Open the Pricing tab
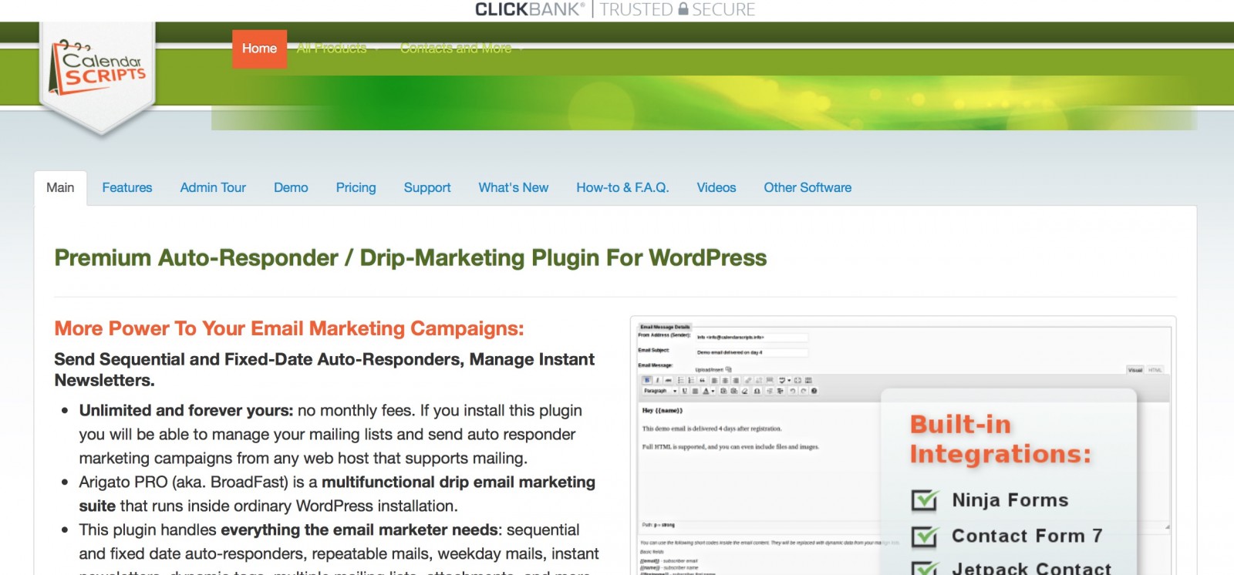This screenshot has width=1234, height=575. pyautogui.click(x=356, y=187)
